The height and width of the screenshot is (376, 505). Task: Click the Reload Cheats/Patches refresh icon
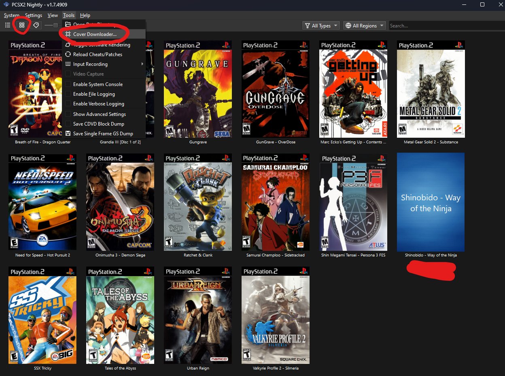(x=68, y=55)
